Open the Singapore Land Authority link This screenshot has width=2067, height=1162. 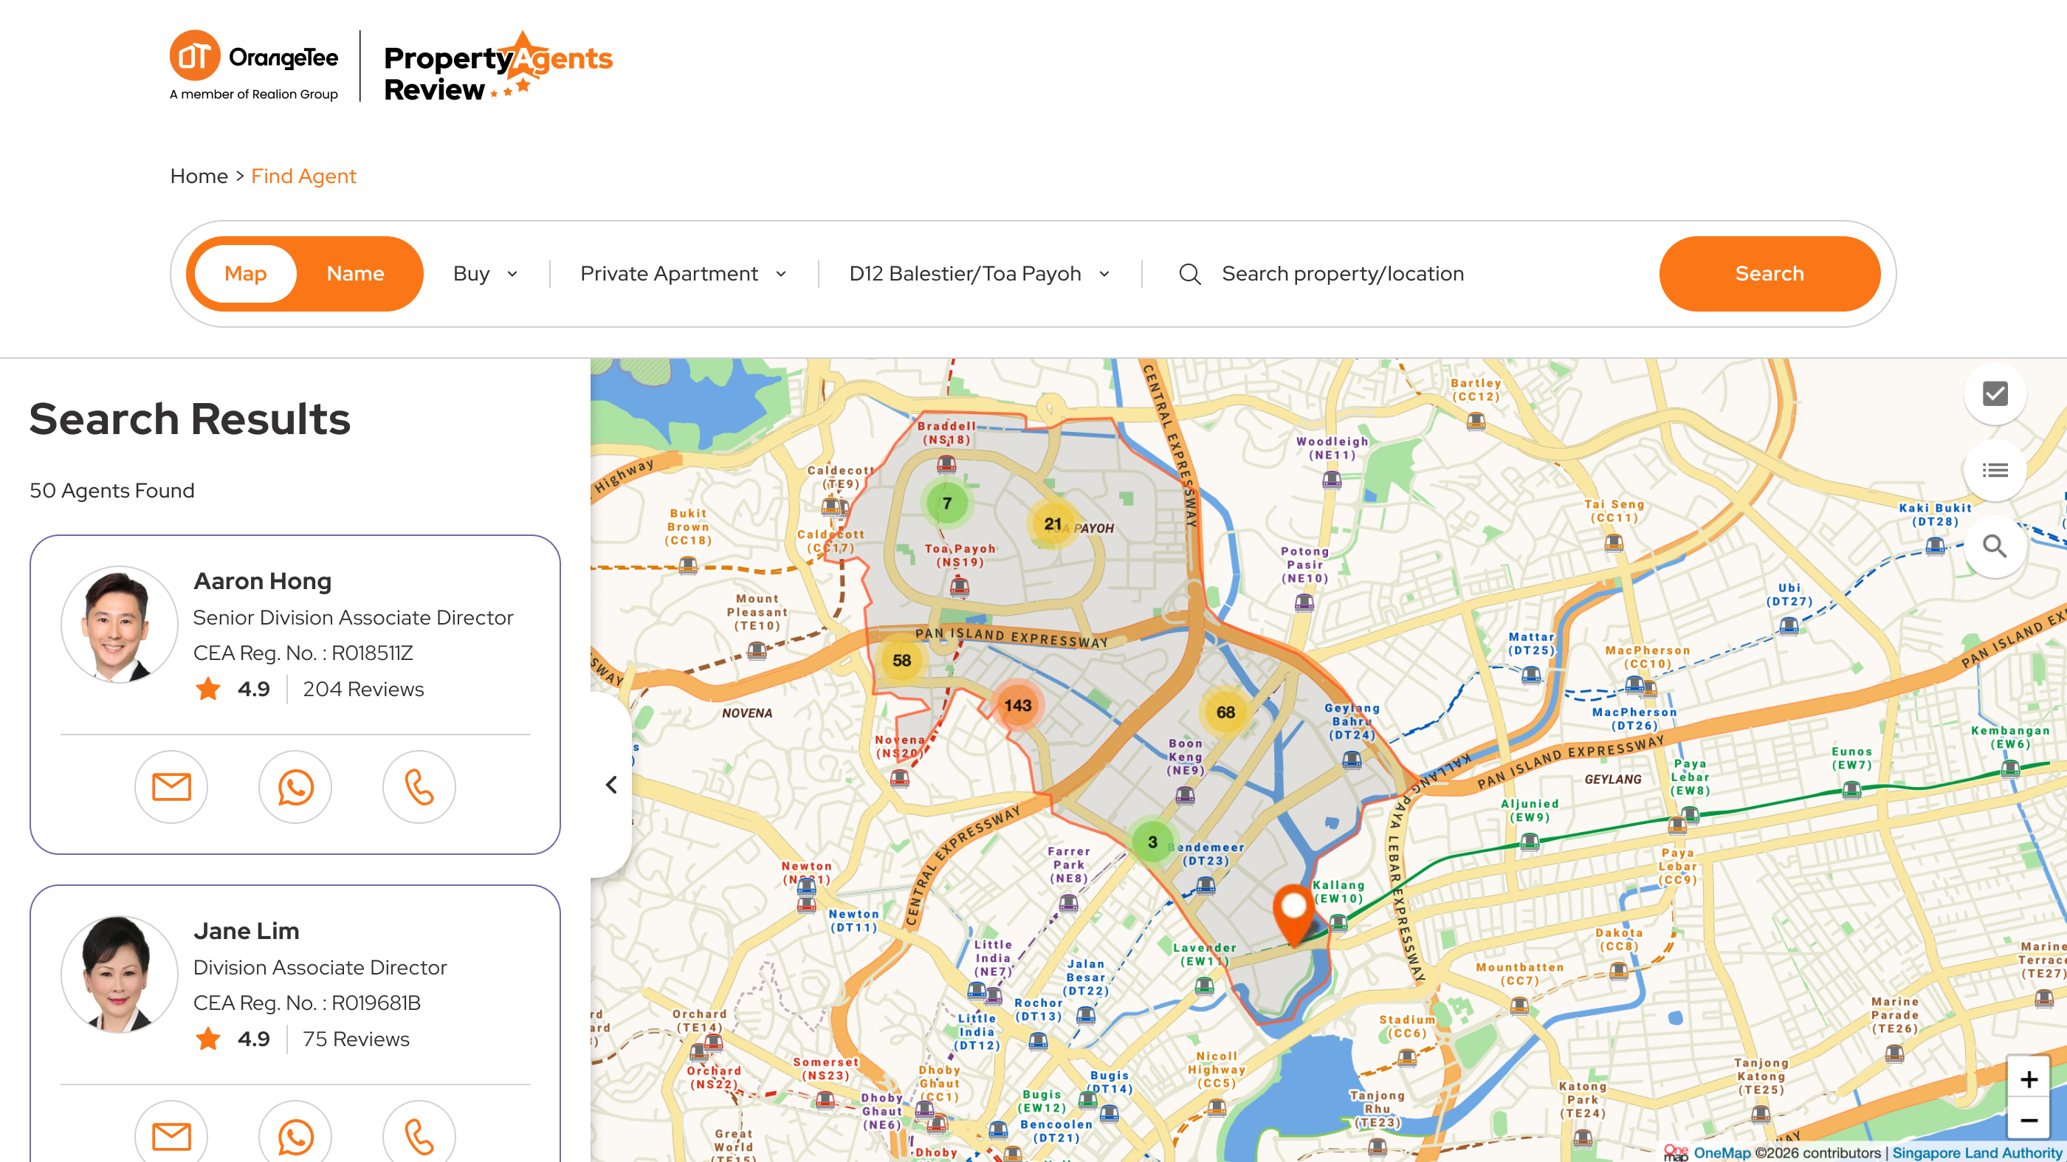point(1976,1153)
